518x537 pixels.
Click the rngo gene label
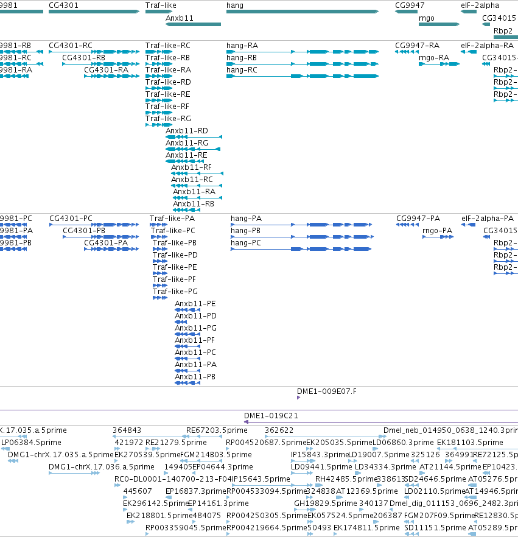pyautogui.click(x=426, y=18)
